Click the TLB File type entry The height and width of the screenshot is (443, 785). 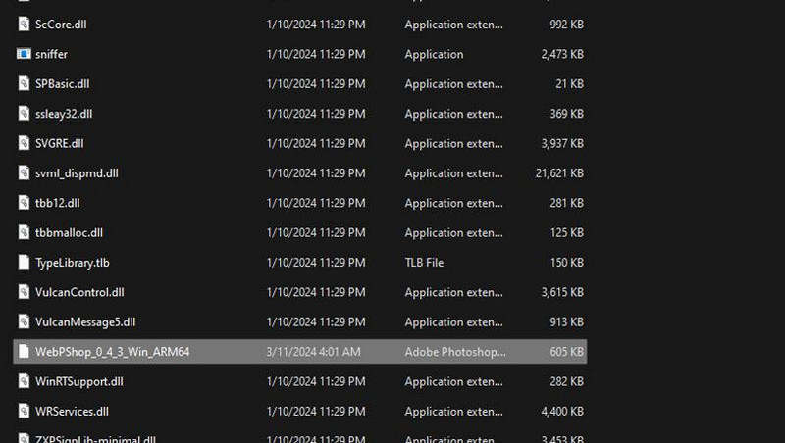[424, 263]
